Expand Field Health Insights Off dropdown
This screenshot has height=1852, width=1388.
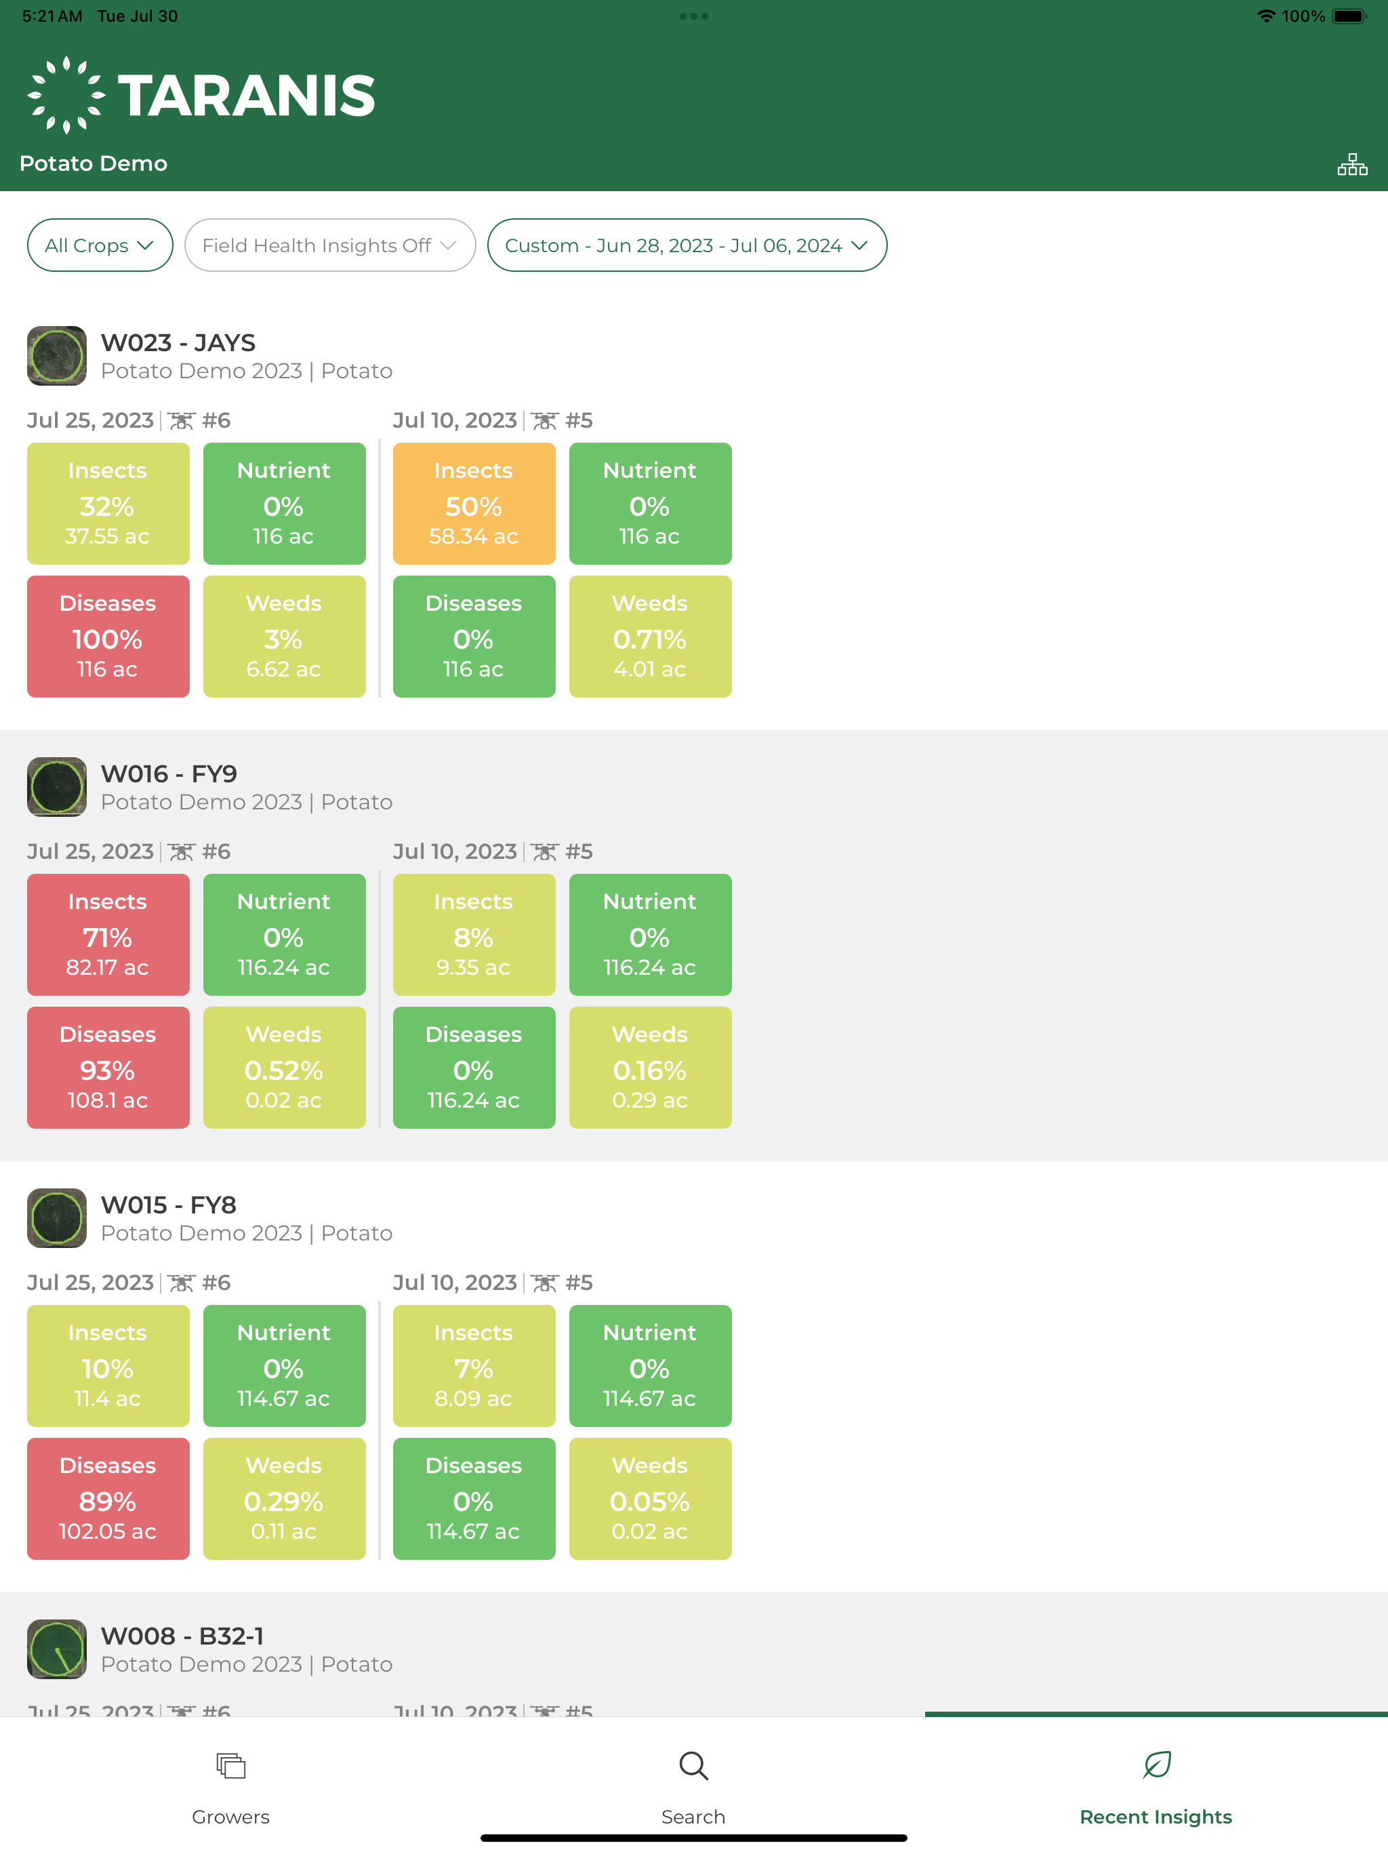(330, 245)
